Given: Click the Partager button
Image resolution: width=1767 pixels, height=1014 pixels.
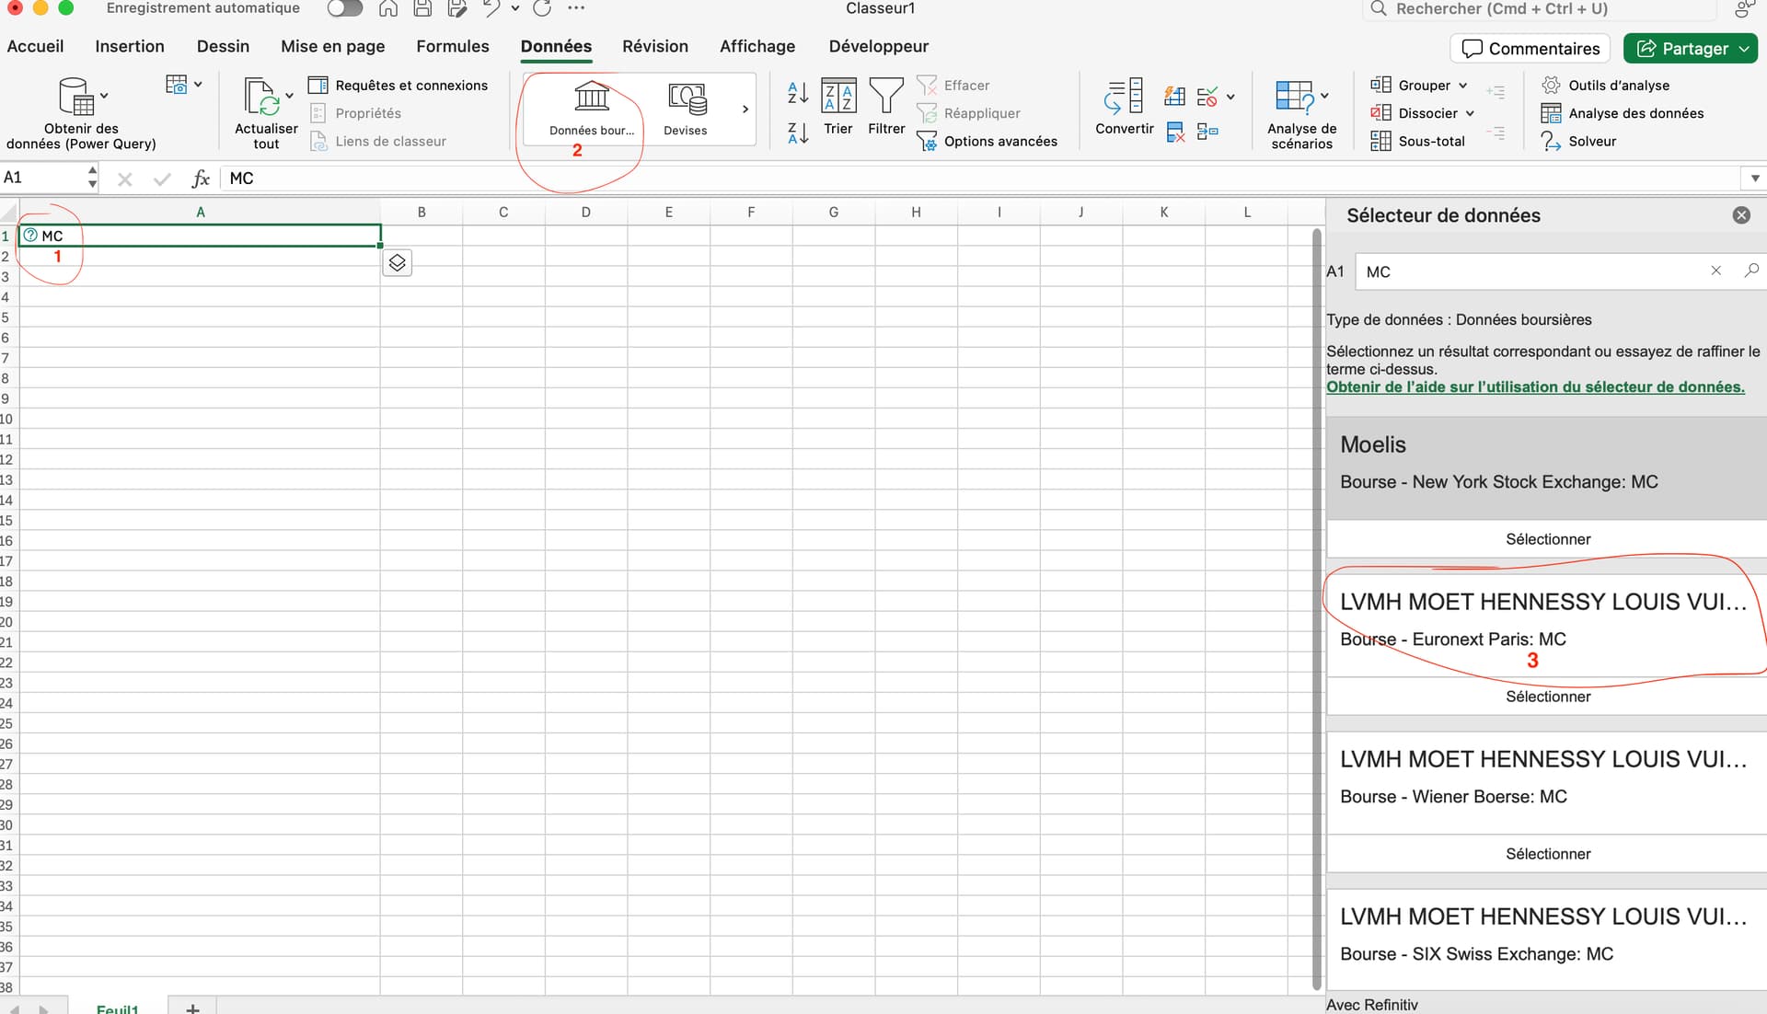Looking at the screenshot, I should pyautogui.click(x=1681, y=49).
